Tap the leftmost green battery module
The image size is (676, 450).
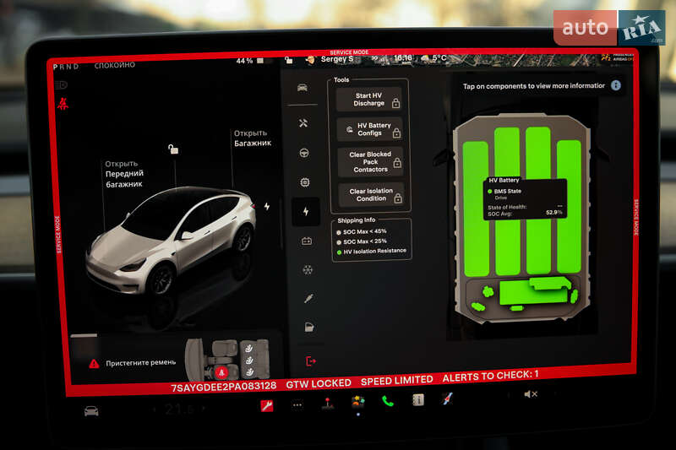point(476,209)
